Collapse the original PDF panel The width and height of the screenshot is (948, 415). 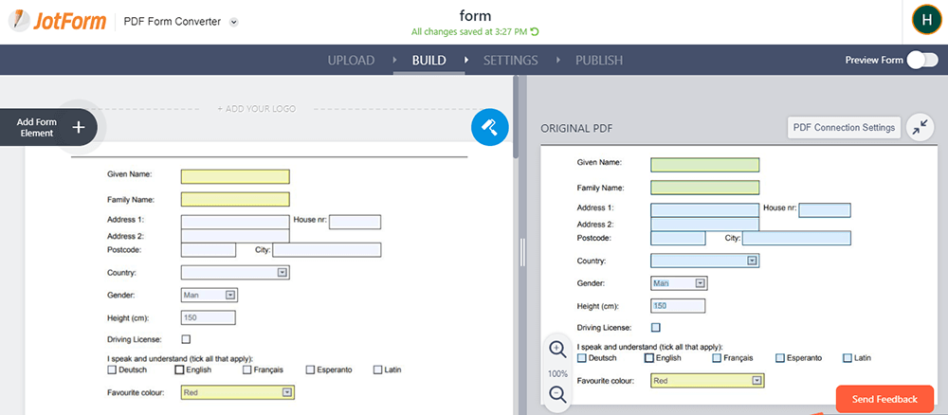[x=919, y=128]
